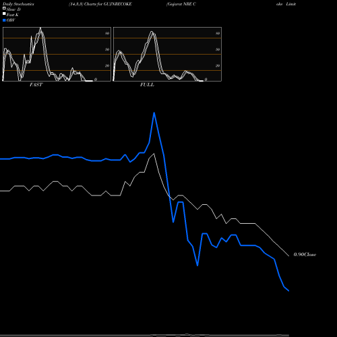Viewport: 337px width, 337px height.
Task: Click the 'Charts for GUJNRECOKE' heading
Action: 108,4
